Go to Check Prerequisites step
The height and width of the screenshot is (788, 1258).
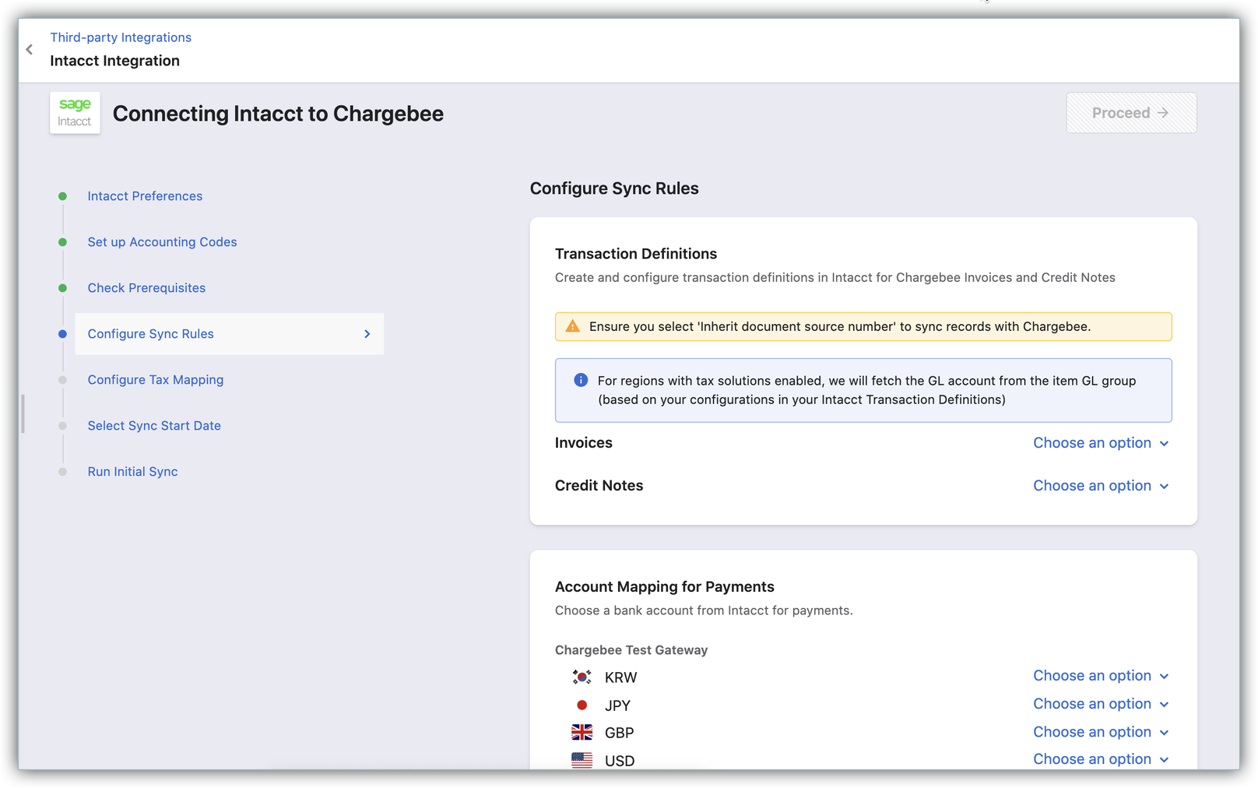[x=146, y=288]
